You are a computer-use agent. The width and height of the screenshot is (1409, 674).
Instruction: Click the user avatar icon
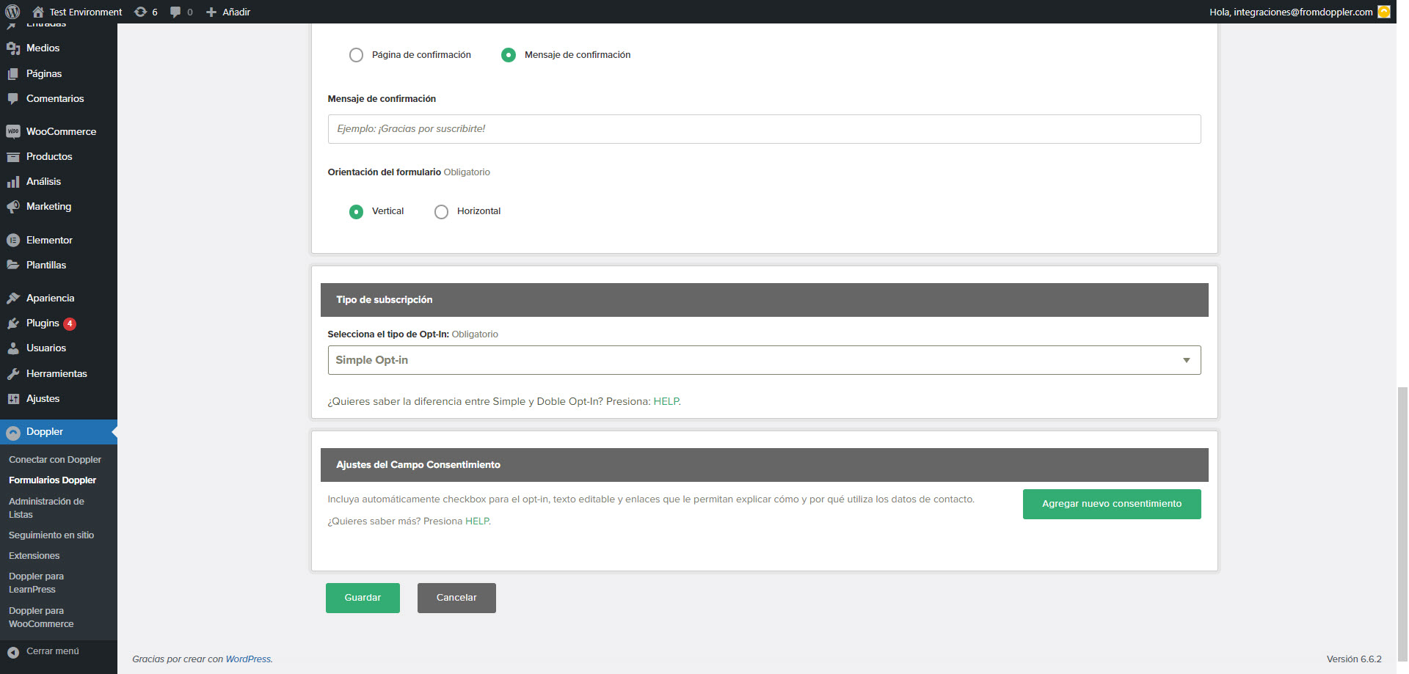coord(1384,12)
